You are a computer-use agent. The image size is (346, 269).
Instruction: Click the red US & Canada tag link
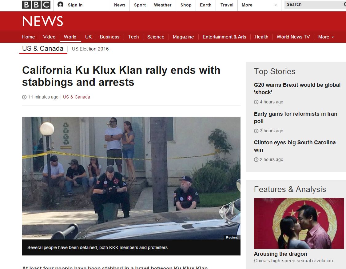77,97
